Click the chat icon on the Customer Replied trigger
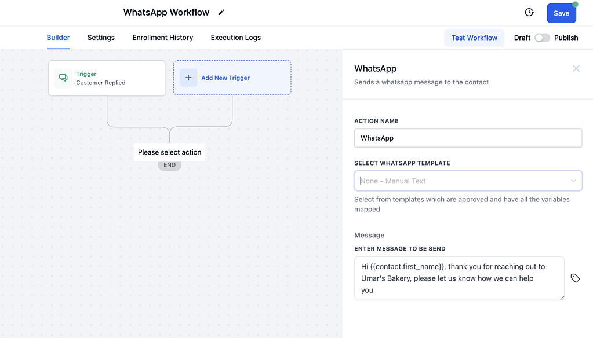Image resolution: width=593 pixels, height=338 pixels. point(63,77)
